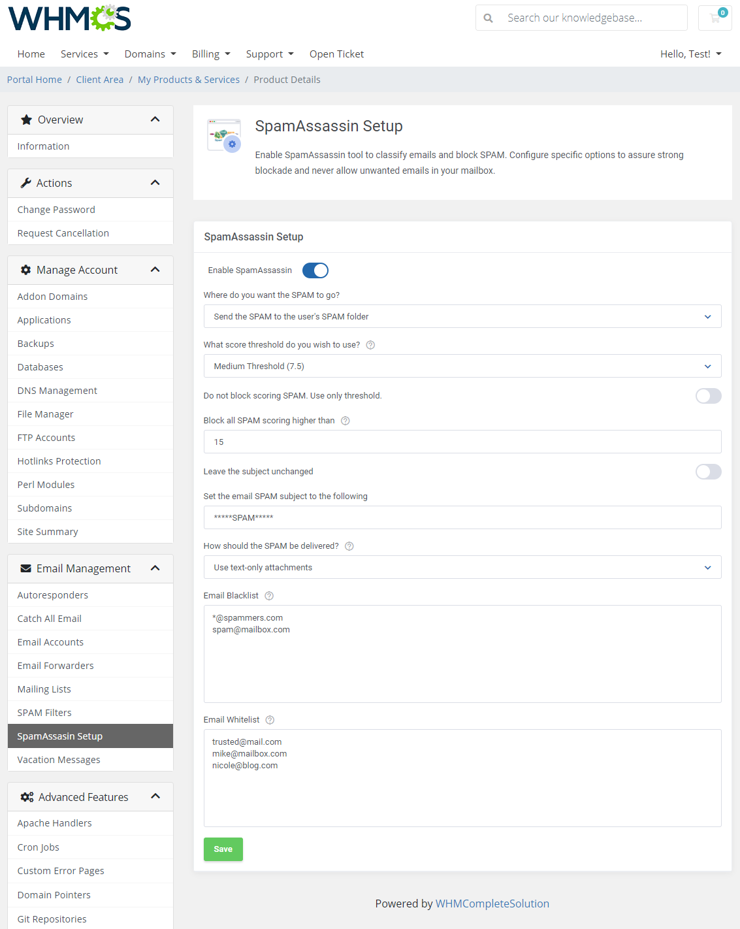
Task: Click the Email Whitelist help icon
Action: pos(270,720)
